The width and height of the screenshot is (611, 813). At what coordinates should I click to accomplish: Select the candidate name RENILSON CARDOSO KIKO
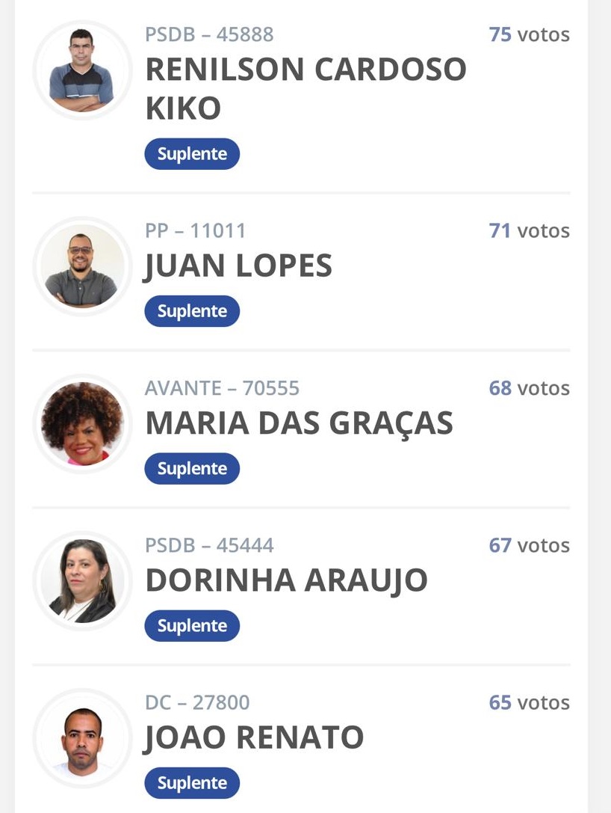306,89
